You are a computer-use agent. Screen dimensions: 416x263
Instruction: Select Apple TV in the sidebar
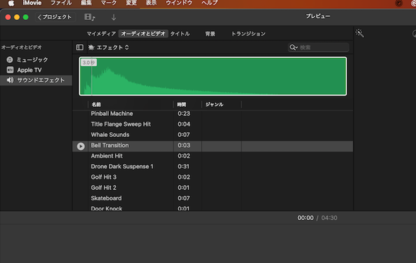[29, 70]
